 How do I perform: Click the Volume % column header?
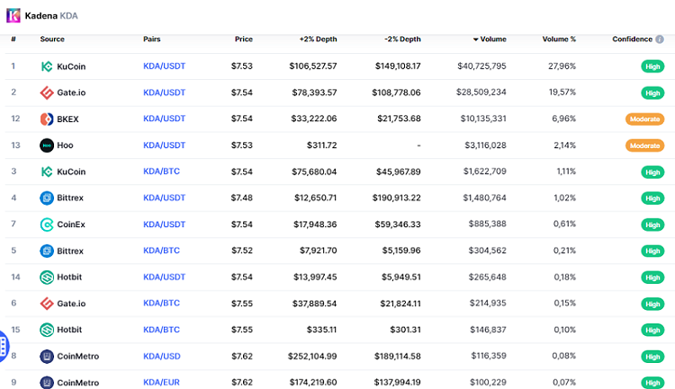[x=559, y=40]
